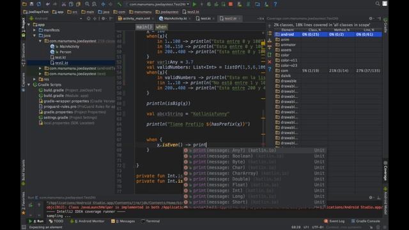The image size is (409, 230).
Task: Open the Terminal tool window
Action: click(x=150, y=221)
